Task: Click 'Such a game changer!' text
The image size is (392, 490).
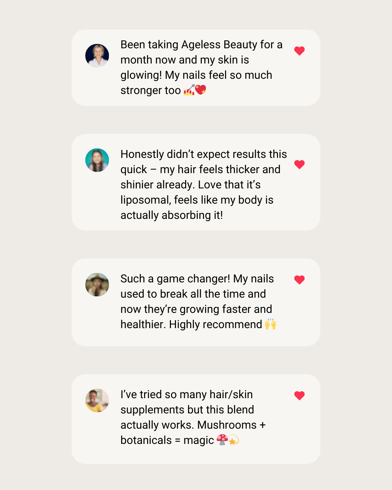Action: [x=175, y=279]
